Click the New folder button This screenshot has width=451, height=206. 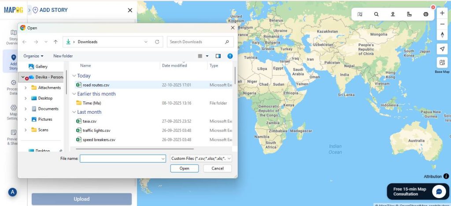[x=63, y=56]
